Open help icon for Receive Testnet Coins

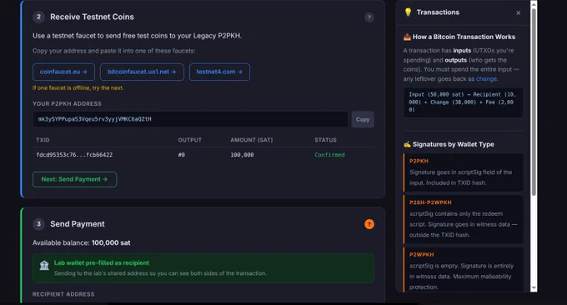pyautogui.click(x=369, y=17)
